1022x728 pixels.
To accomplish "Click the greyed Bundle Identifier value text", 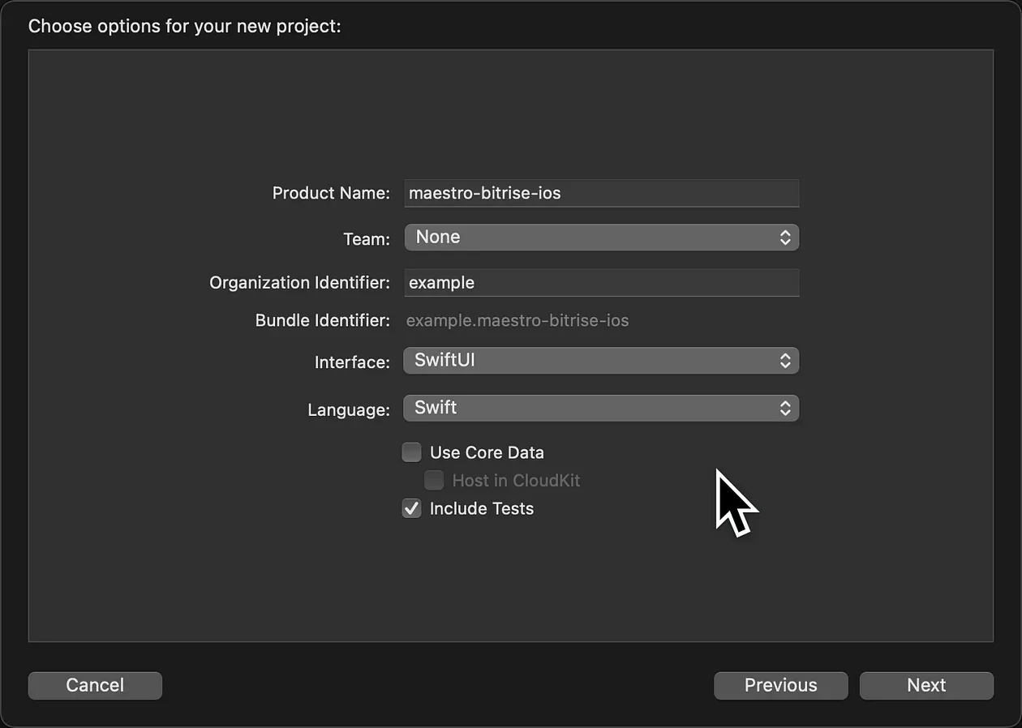I will click(517, 320).
